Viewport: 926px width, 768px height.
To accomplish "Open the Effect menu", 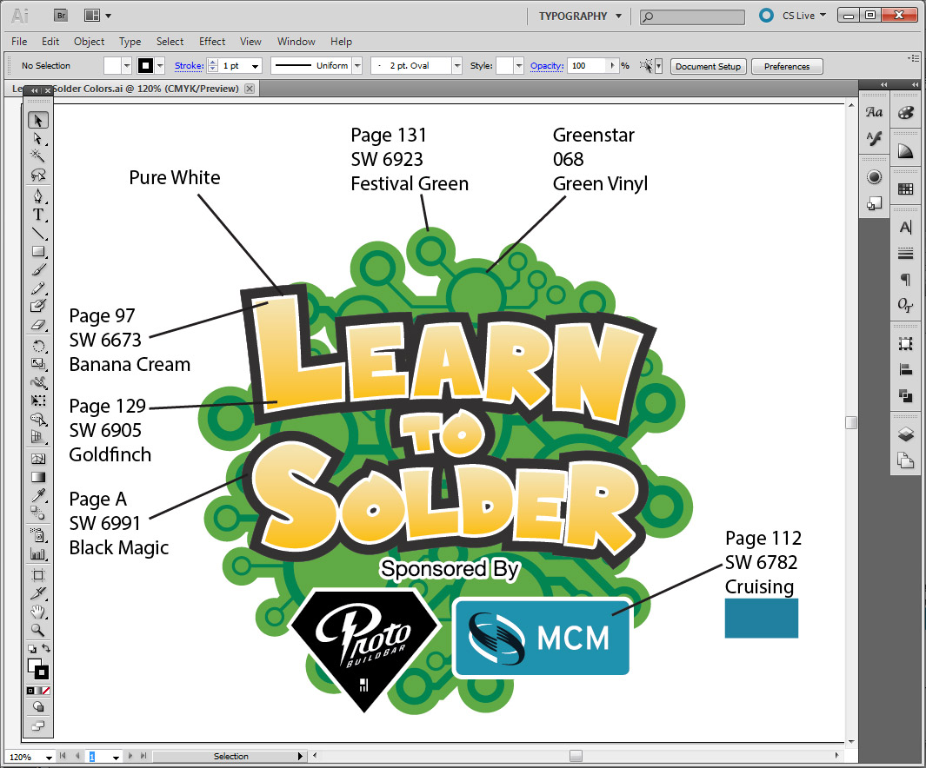I will click(212, 42).
